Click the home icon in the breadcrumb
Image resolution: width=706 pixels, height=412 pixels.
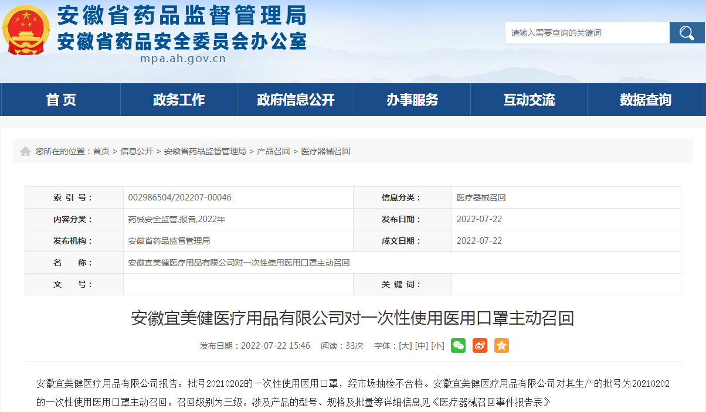tap(25, 151)
